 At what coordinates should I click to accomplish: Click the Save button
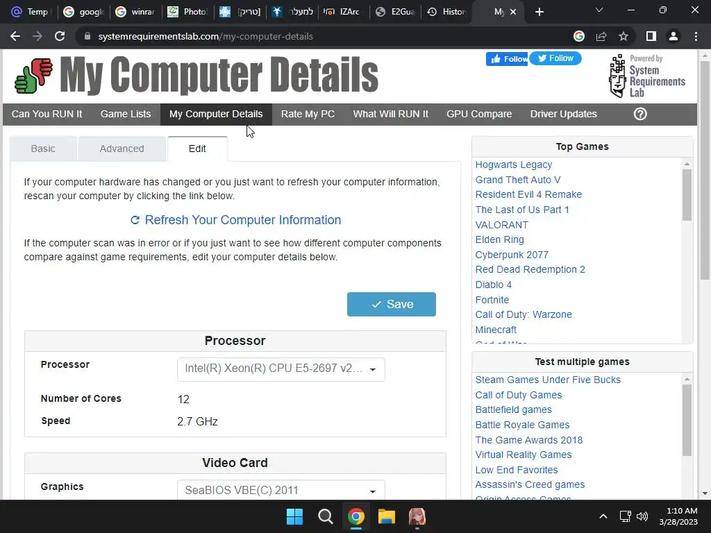(392, 304)
